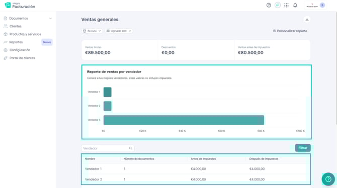
Task: Click the Vendedor search input field
Action: 108,148
